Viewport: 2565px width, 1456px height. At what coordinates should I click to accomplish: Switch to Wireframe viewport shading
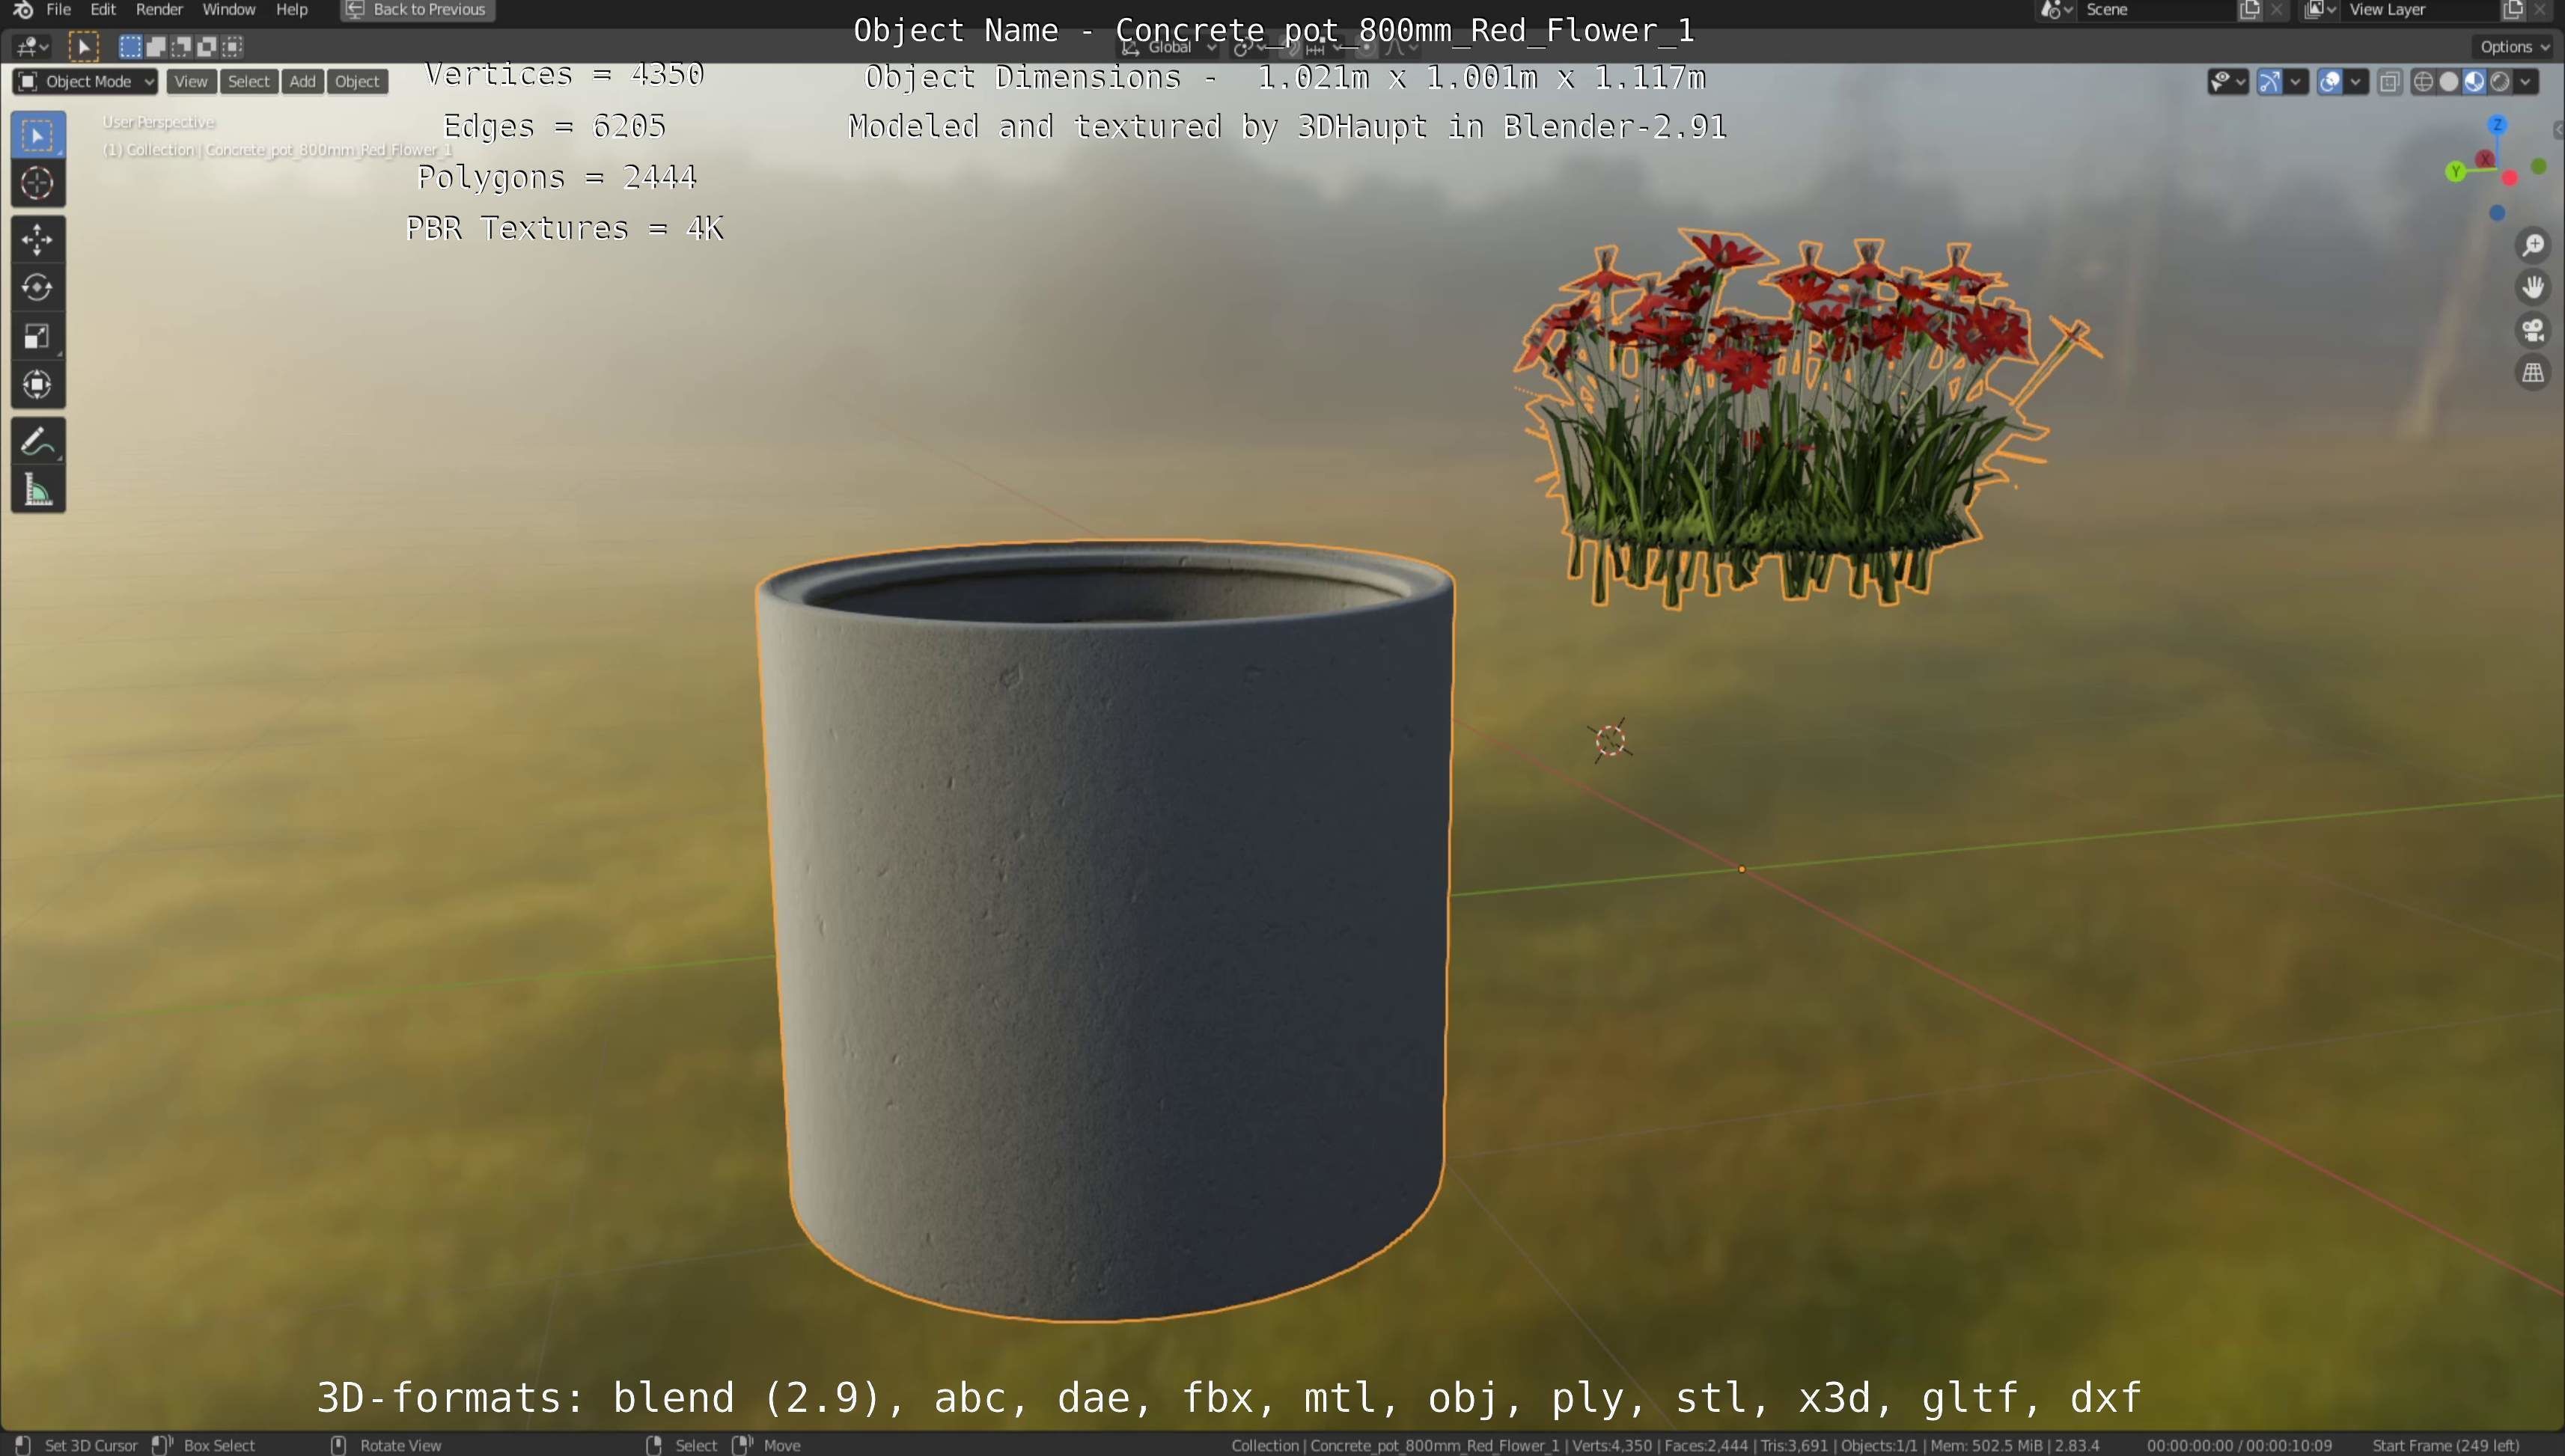pos(2424,82)
